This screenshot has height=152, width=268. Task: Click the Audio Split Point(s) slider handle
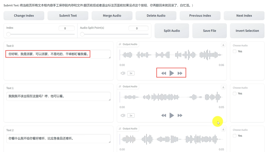point(82,34)
